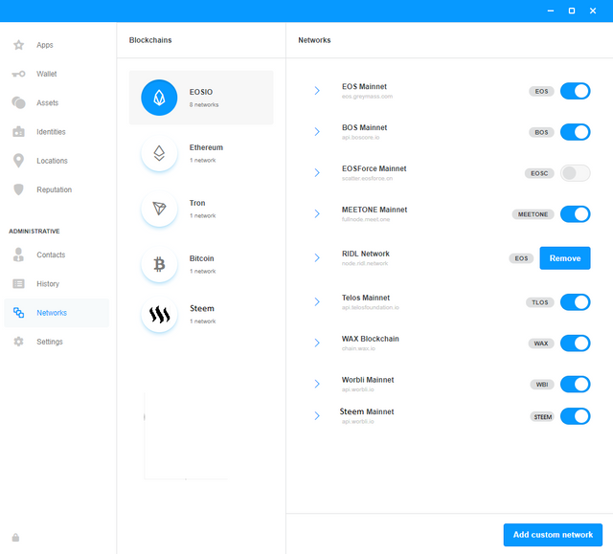Click the WAX tag badge
The image size is (613, 554).
tap(541, 343)
